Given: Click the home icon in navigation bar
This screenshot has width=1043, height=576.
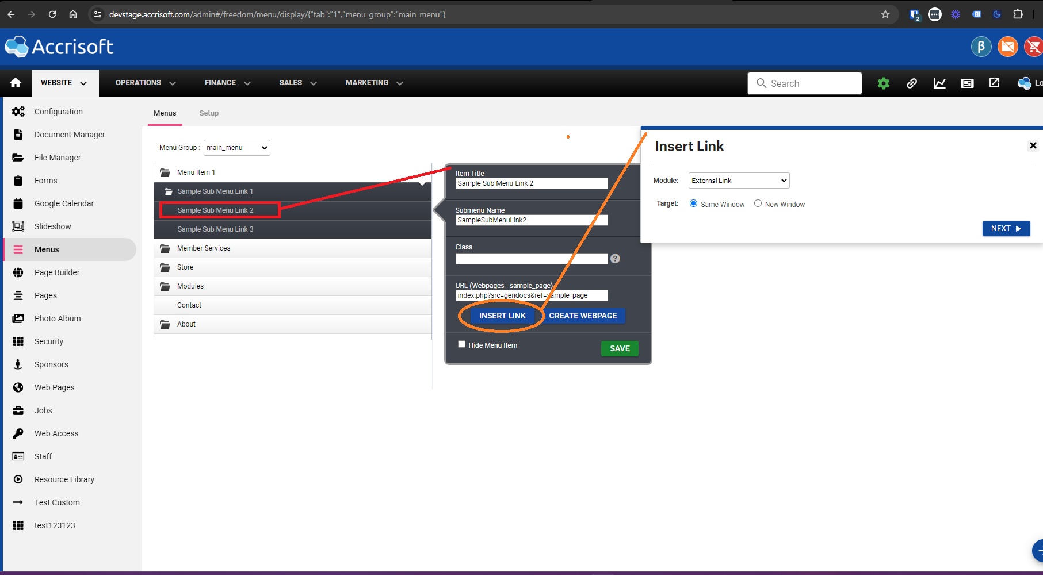Looking at the screenshot, I should (16, 83).
